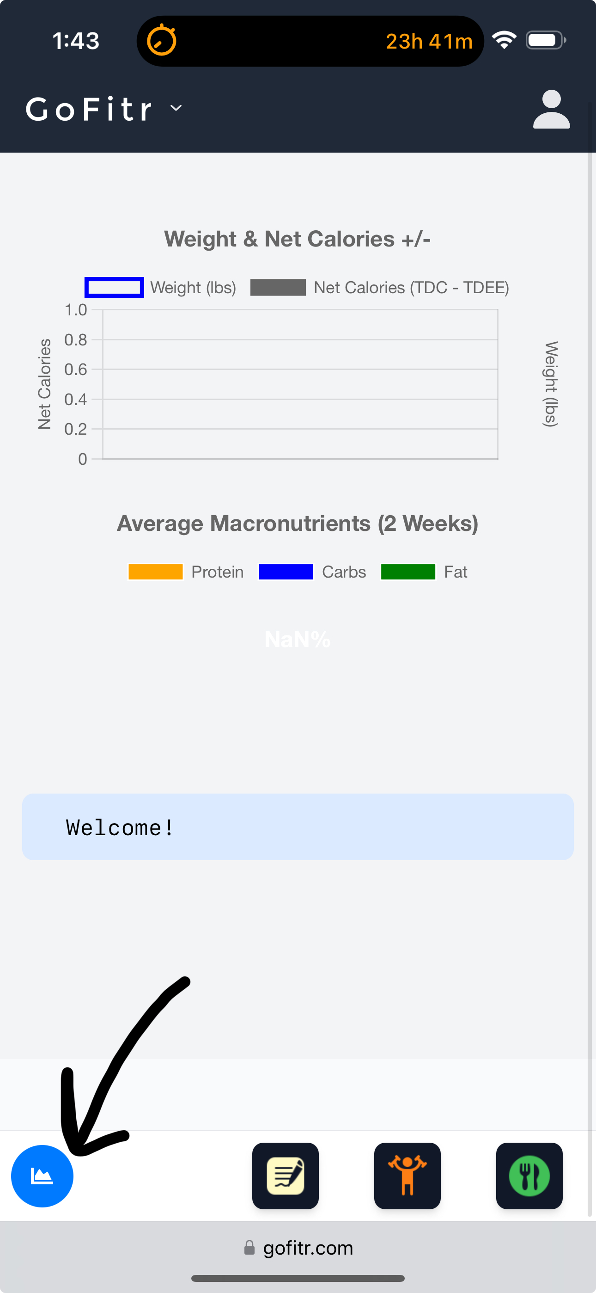596x1293 pixels.
Task: Toggle the Carbs legend label
Action: (x=344, y=572)
